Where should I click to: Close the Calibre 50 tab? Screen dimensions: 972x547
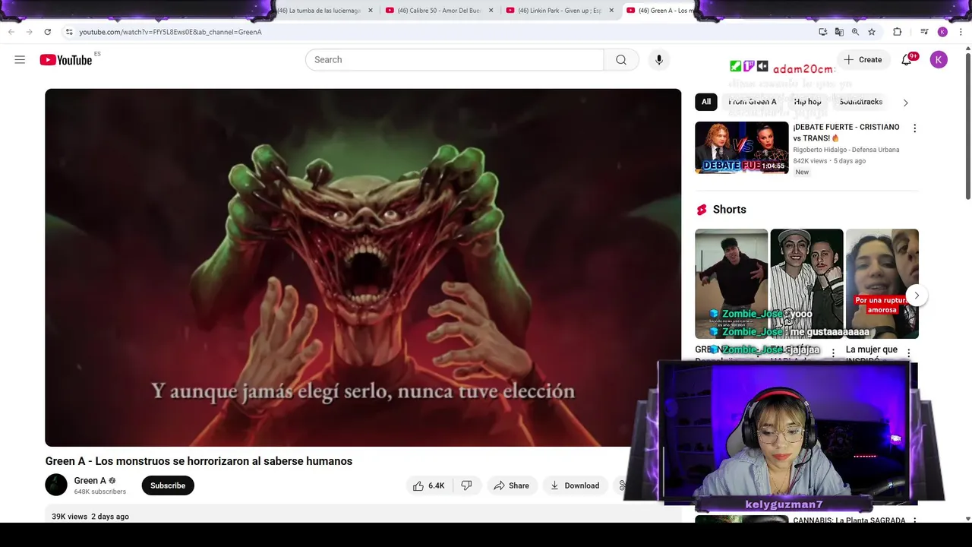click(x=491, y=11)
